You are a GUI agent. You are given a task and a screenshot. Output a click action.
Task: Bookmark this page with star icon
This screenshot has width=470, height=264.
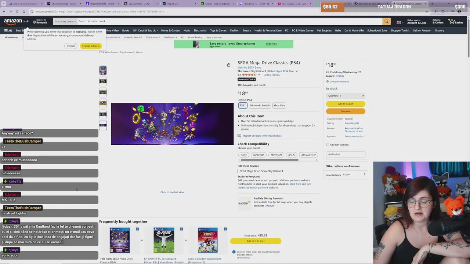(x=427, y=11)
